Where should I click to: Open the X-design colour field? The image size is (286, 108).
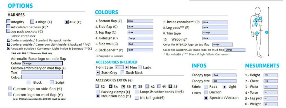click(x=140, y=38)
